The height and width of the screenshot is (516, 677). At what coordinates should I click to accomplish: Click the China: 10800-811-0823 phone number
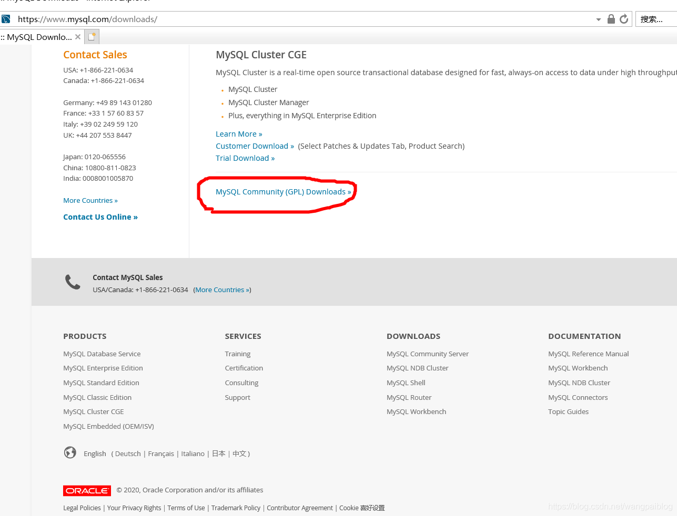click(99, 168)
